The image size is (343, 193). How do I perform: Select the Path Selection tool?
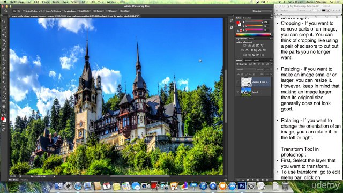(4, 97)
